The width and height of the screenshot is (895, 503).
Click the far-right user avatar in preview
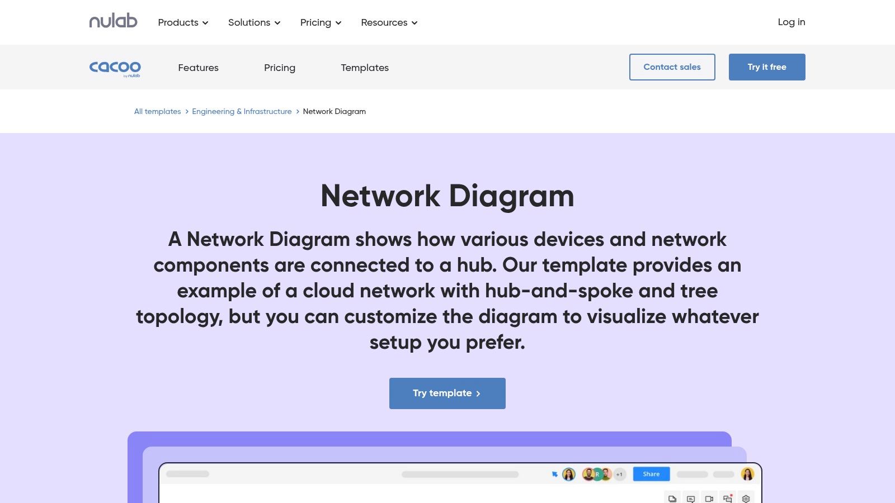[x=747, y=474]
